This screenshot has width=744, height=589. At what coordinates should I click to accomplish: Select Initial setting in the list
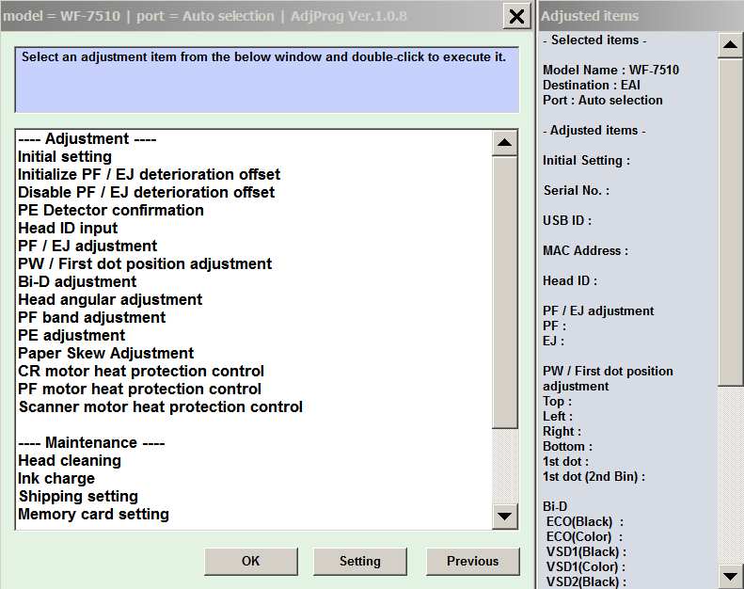click(x=65, y=156)
